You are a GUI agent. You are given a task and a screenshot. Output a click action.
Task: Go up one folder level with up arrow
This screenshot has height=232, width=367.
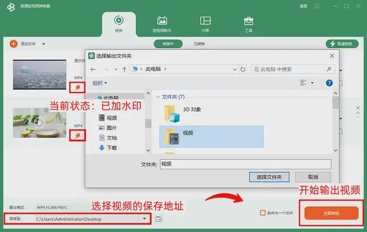click(x=123, y=69)
